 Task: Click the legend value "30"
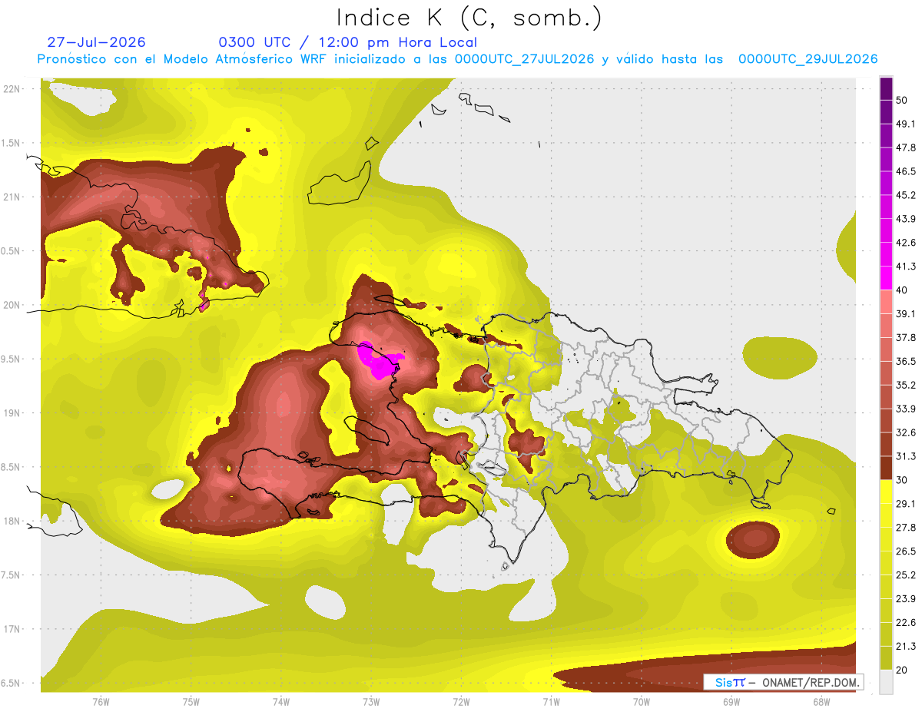click(x=902, y=480)
